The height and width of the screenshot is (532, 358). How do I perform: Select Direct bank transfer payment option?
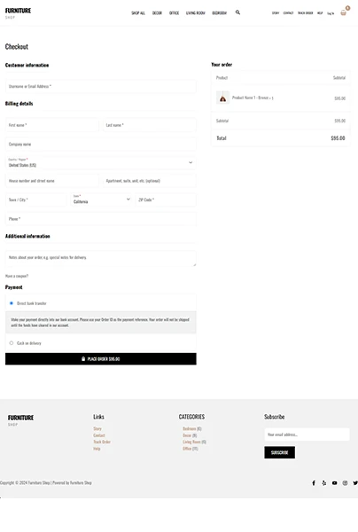tap(12, 303)
